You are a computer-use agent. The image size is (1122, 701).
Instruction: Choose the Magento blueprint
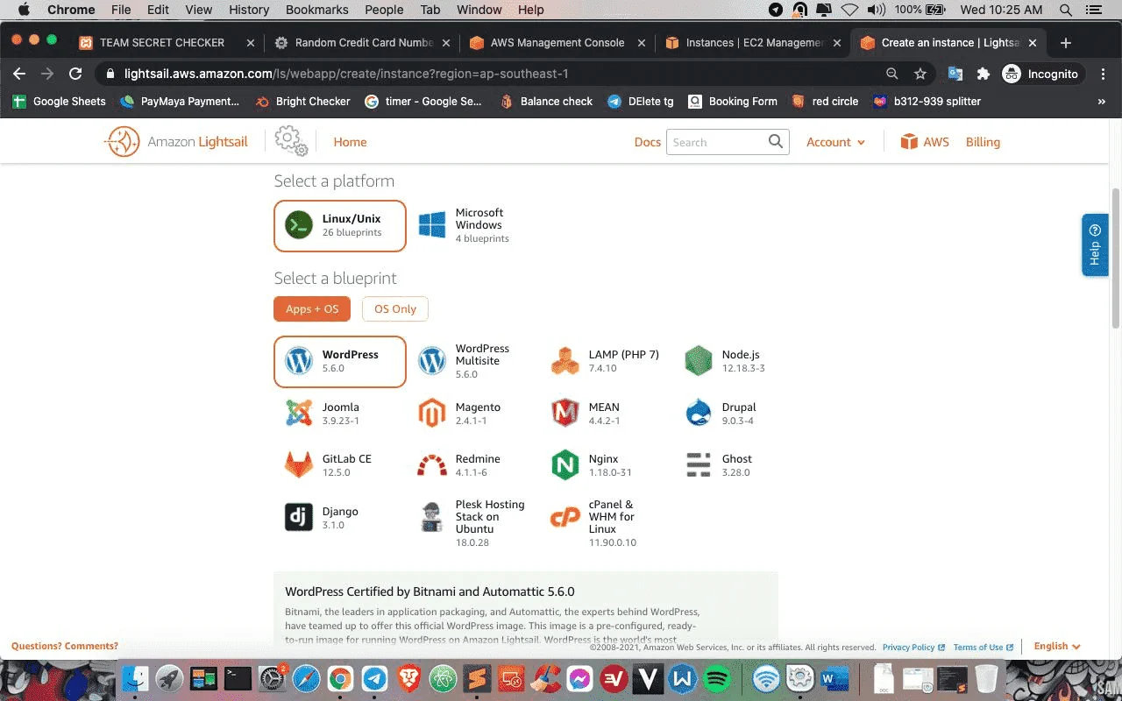[460, 414]
